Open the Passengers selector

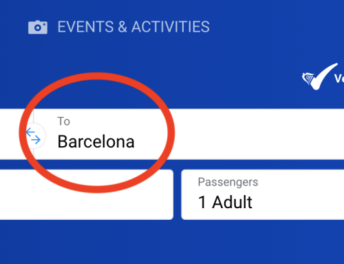263,194
